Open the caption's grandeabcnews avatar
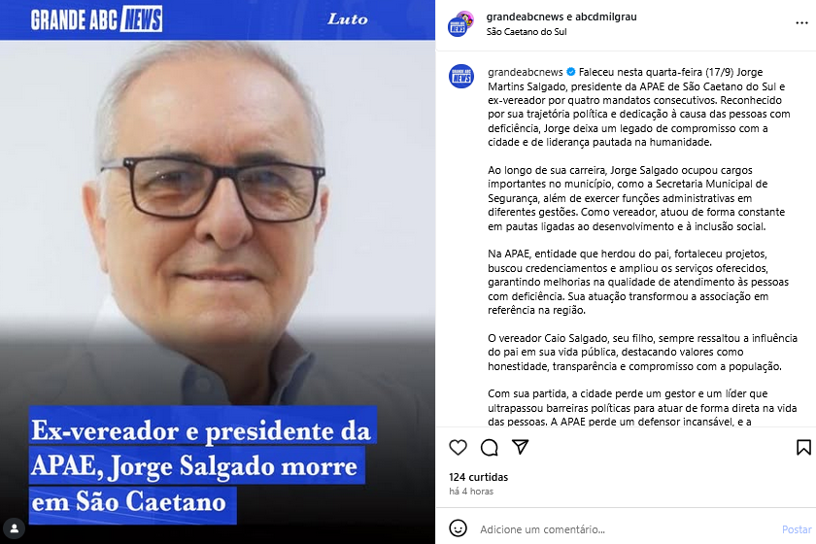This screenshot has width=816, height=544. coord(461,77)
